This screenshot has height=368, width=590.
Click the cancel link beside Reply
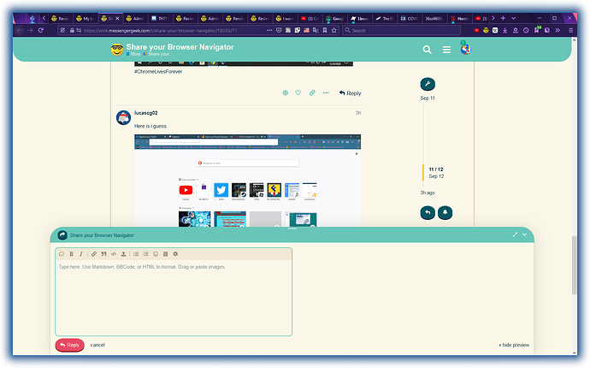[97, 345]
